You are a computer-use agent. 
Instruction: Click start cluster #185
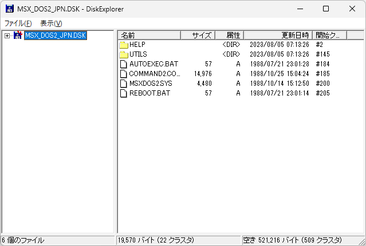[322, 74]
